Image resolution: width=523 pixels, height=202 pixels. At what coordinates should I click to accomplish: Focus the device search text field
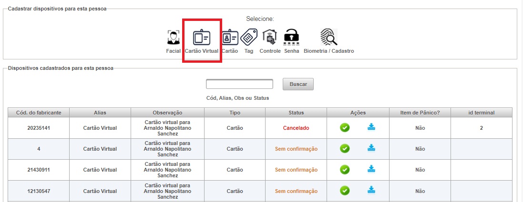pos(239,84)
